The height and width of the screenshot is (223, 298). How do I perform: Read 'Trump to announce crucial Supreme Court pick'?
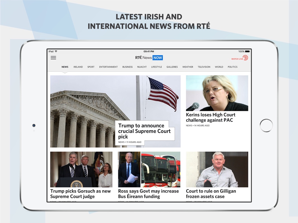click(x=144, y=131)
